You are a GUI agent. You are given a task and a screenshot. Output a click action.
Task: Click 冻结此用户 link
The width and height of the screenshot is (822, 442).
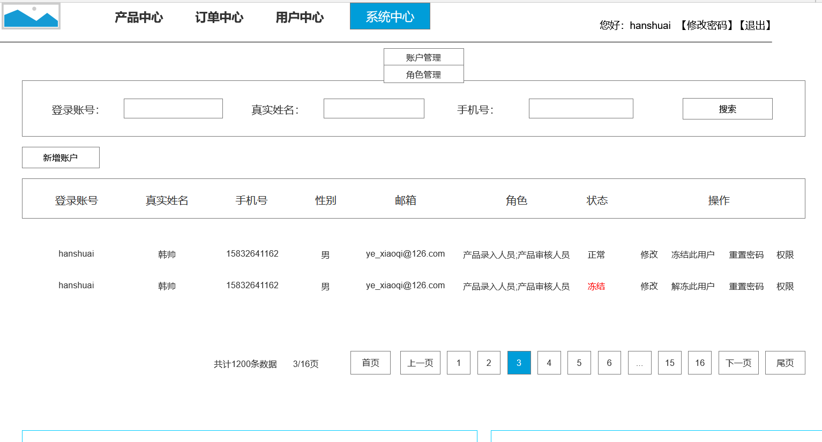click(x=693, y=254)
